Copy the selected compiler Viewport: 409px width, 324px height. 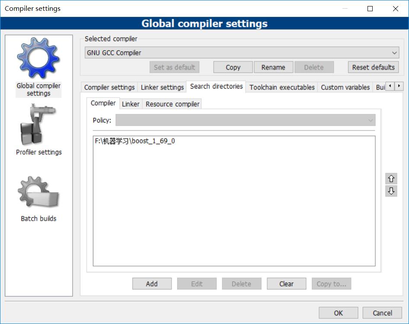click(x=233, y=67)
